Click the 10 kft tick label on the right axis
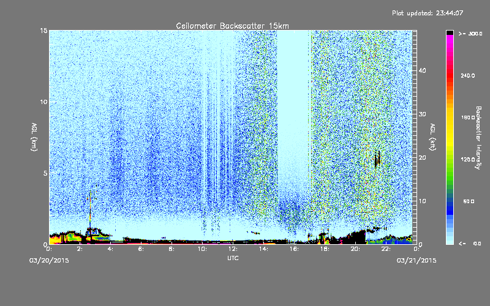The height and width of the screenshot is (306, 490). tap(422, 201)
